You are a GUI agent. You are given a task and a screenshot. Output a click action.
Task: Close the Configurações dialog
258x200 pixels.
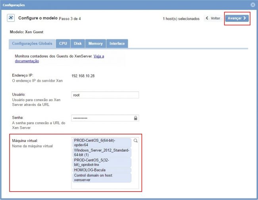pyautogui.click(x=253, y=5)
